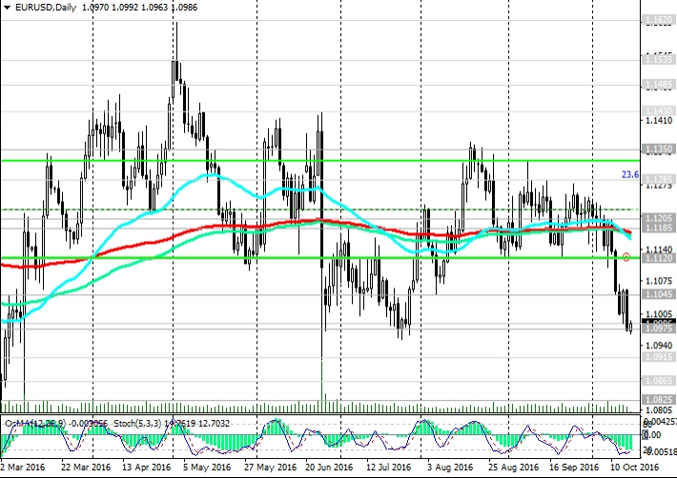Select the solid green horizontal line below 1.1350
The height and width of the screenshot is (478, 677).
[319, 160]
